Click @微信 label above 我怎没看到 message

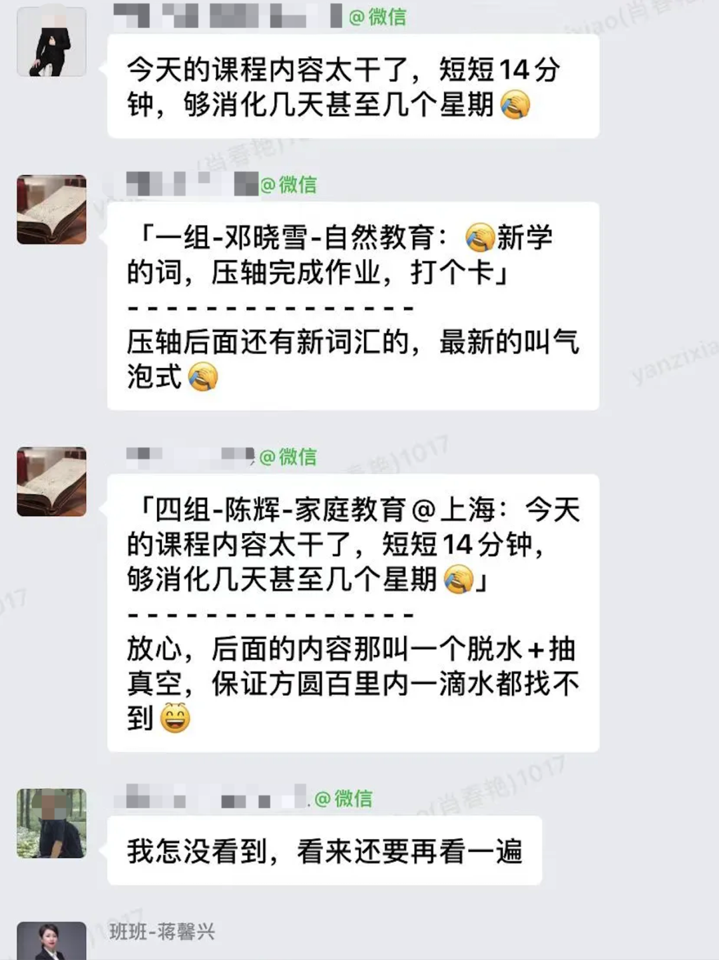pos(343,798)
